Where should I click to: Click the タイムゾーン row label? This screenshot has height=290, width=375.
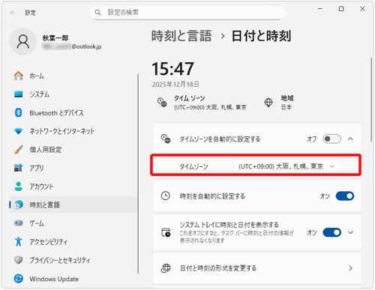[193, 166]
